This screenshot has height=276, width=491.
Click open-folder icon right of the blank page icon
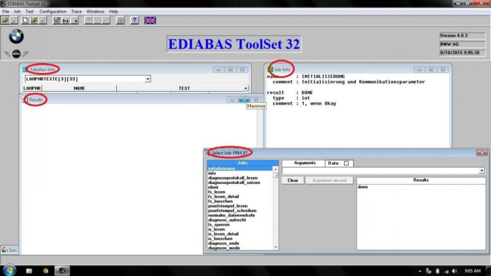(x=34, y=20)
